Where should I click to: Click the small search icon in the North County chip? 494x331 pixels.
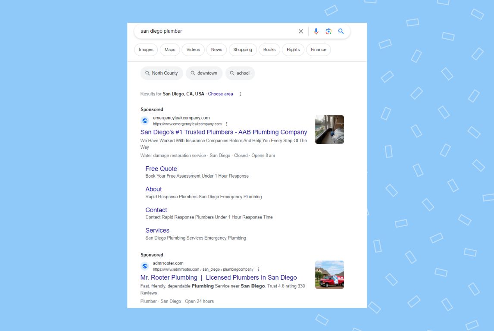147,73
